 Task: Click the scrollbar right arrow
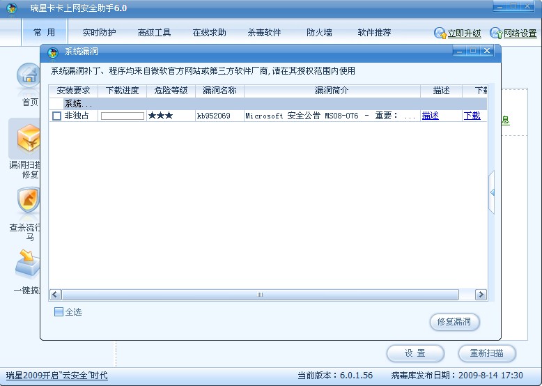(481, 295)
